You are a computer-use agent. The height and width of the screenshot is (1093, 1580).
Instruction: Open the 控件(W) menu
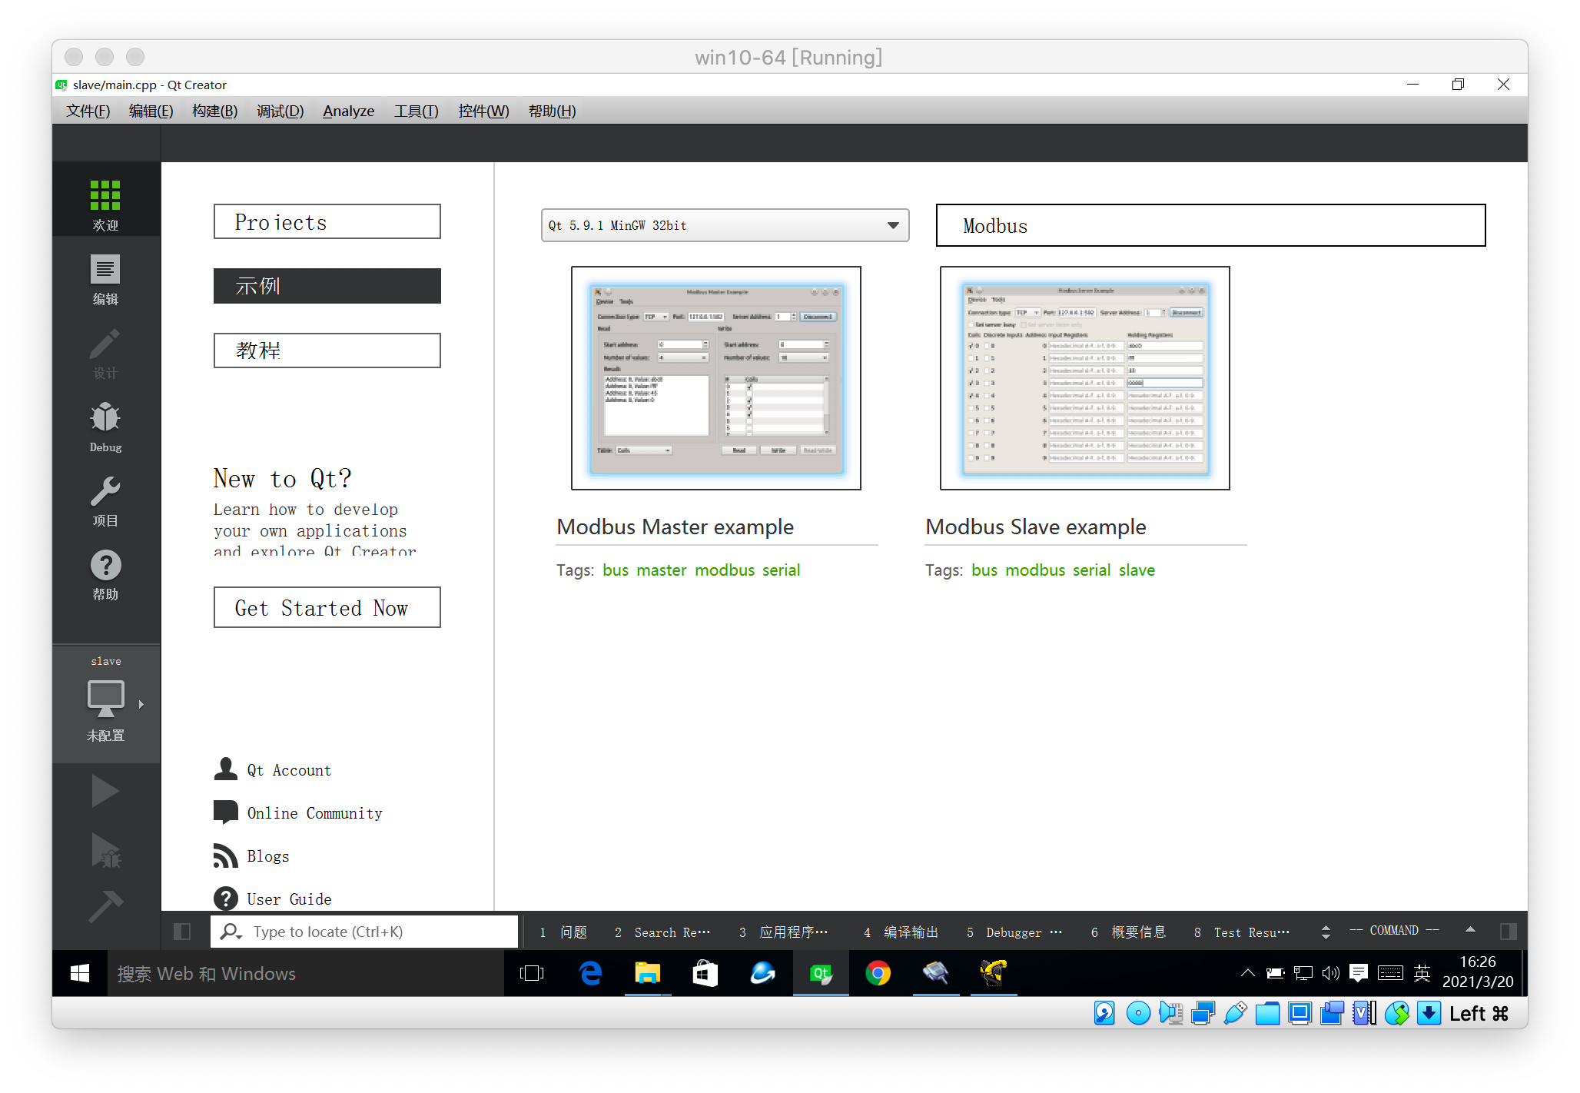click(x=483, y=111)
